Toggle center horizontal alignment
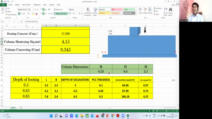Screen dimensions: 212x119 tap(43, 14)
